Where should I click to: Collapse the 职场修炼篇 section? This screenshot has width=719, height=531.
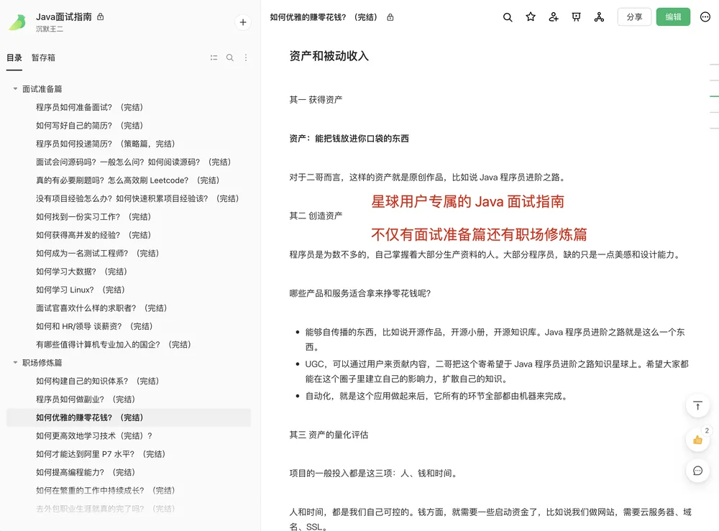[15, 362]
